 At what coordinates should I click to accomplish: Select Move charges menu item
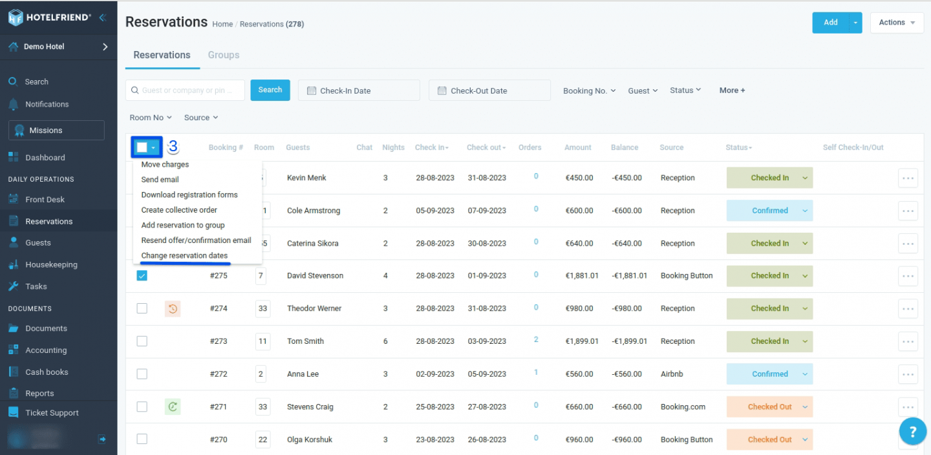tap(165, 164)
